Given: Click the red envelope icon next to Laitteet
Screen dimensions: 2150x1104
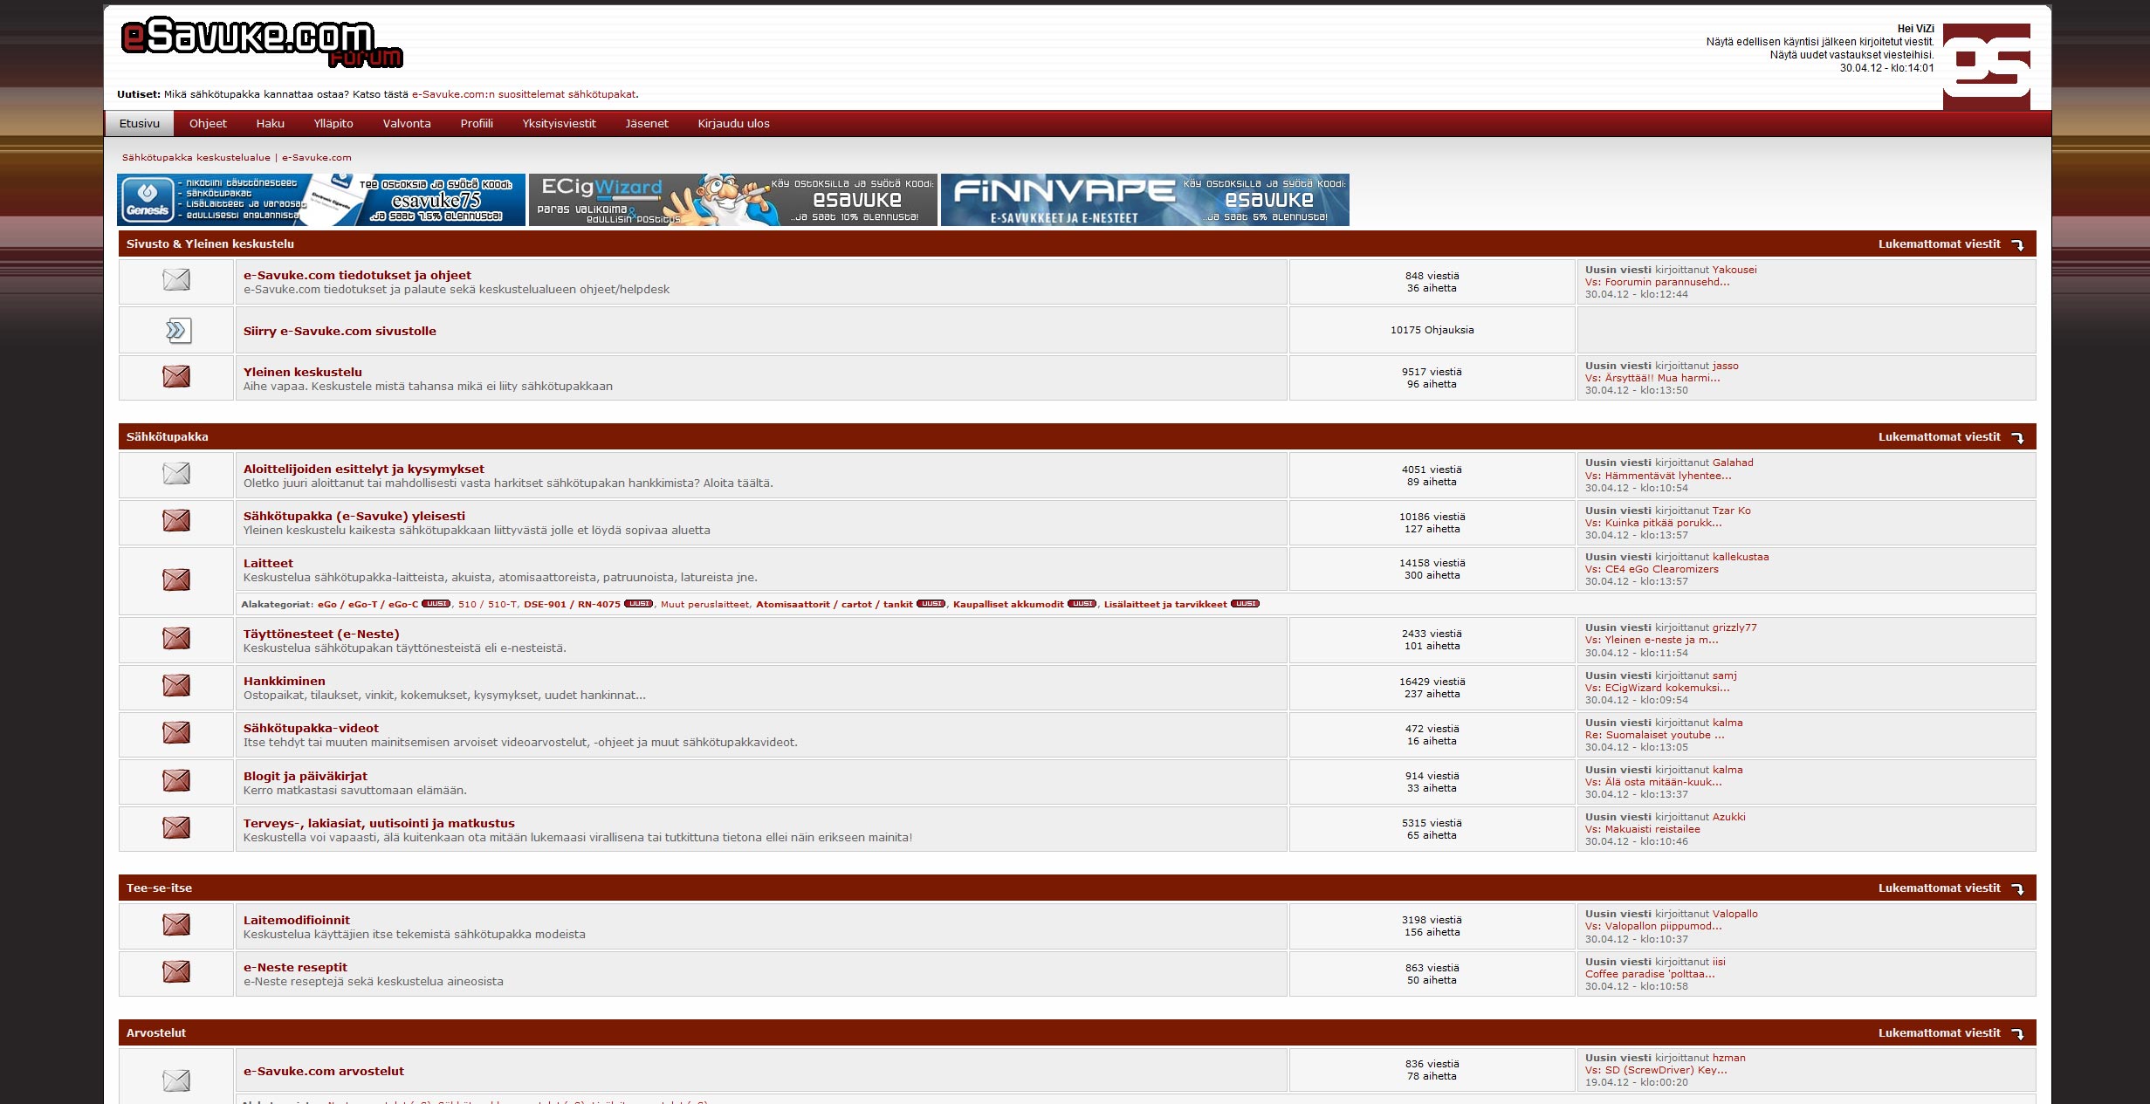Looking at the screenshot, I should (x=176, y=579).
